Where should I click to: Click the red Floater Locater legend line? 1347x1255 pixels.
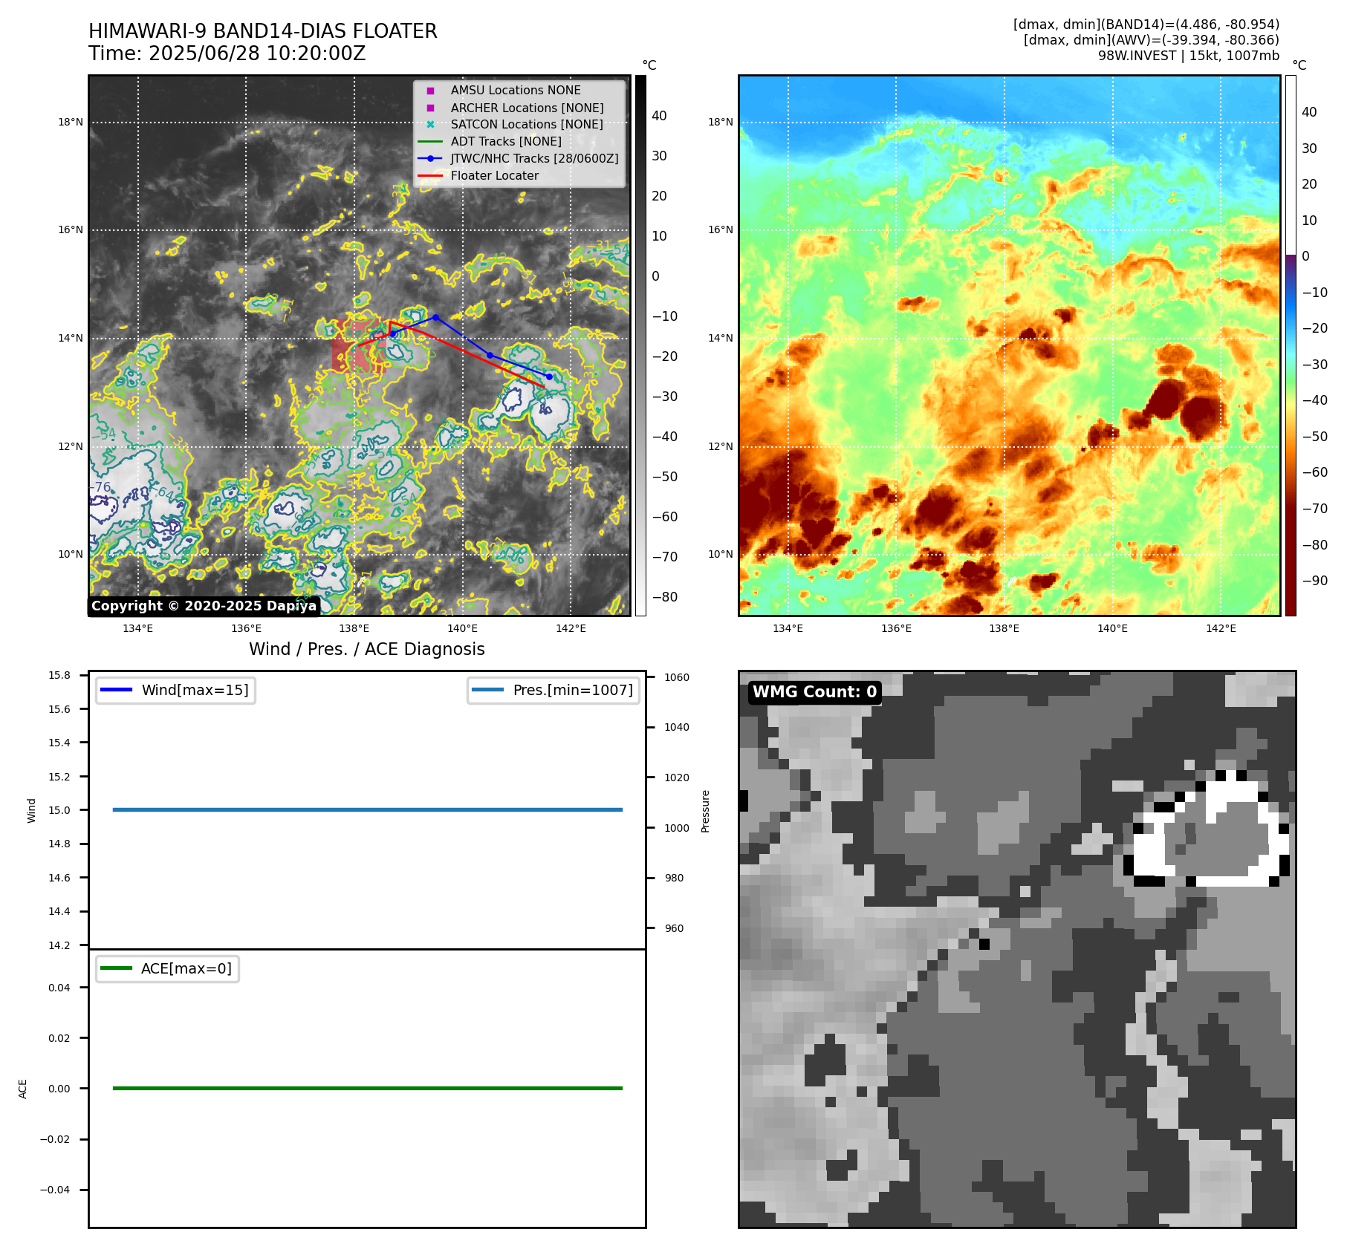(x=430, y=176)
